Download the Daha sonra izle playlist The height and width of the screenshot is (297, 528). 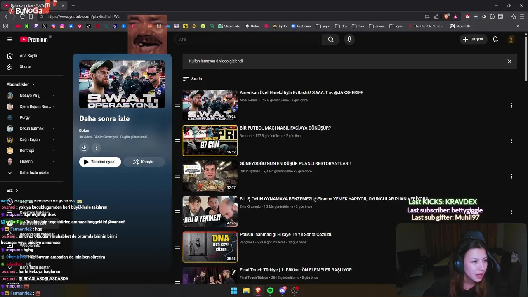84,148
